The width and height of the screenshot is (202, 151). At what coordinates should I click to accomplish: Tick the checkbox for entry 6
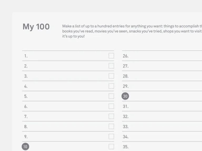pos(111,106)
